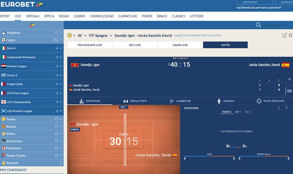Click the tennis ball breadcrumb icon
Viewport: 293px width, 174px height.
[x=70, y=35]
